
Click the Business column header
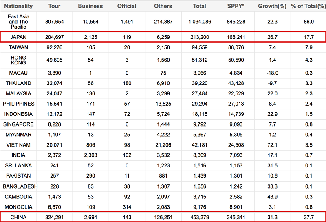pyautogui.click(x=90, y=6)
